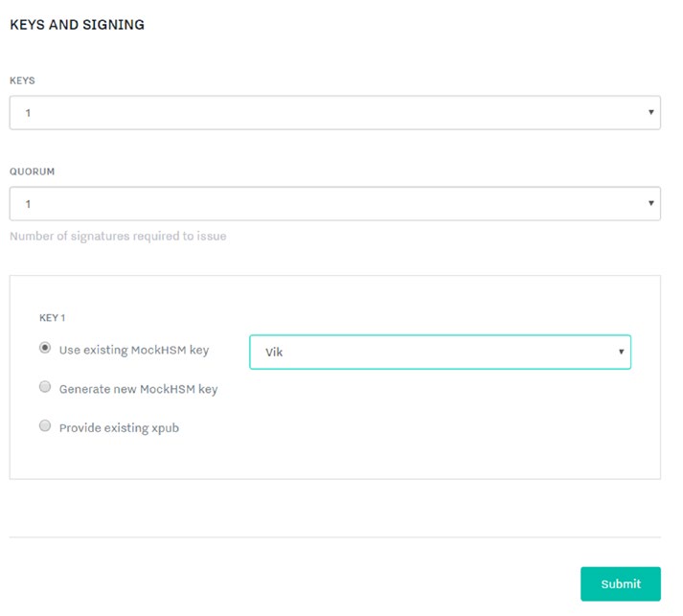Click the 'Use existing MockHSM key' label text
Screen dimensions: 683x616
pyautogui.click(x=134, y=351)
